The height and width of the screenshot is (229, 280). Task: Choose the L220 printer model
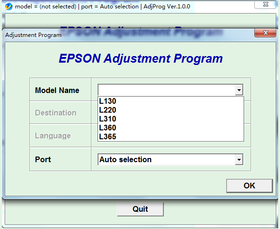point(108,110)
